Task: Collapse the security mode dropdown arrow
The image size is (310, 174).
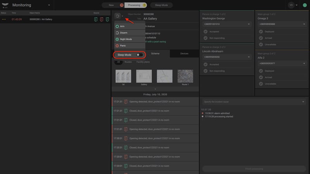Action: coord(122,16)
